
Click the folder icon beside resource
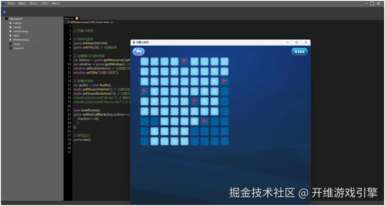pos(11,48)
